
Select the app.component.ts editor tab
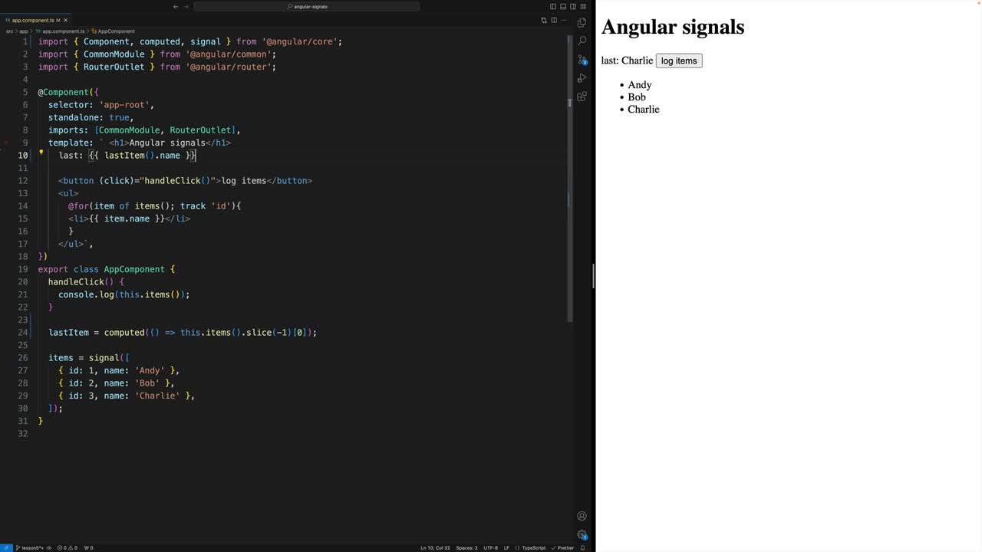click(32, 20)
